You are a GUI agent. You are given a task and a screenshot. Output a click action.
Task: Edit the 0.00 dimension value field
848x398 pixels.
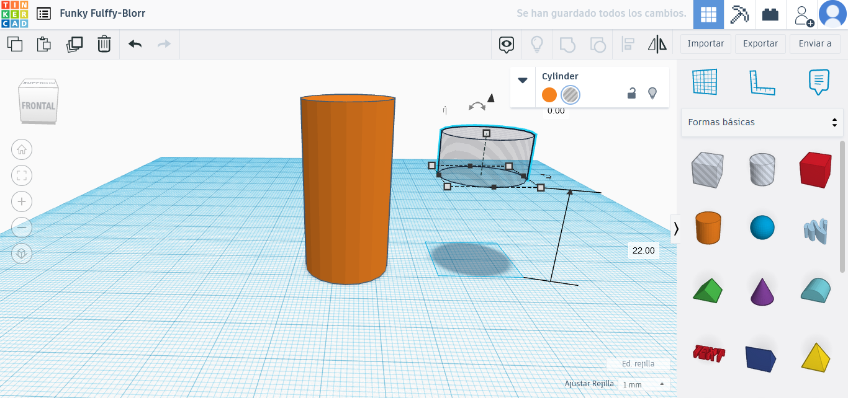(556, 111)
